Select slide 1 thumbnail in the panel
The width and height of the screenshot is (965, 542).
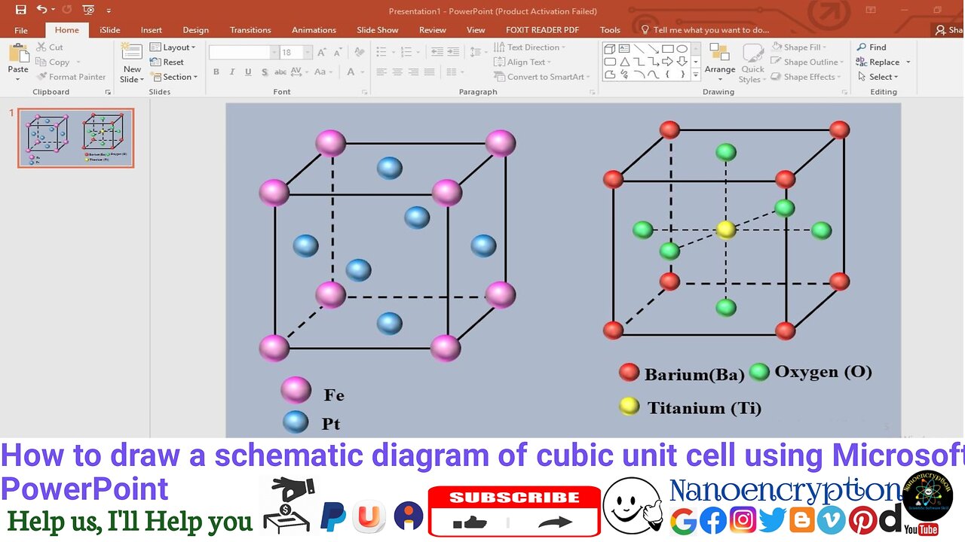(x=76, y=138)
